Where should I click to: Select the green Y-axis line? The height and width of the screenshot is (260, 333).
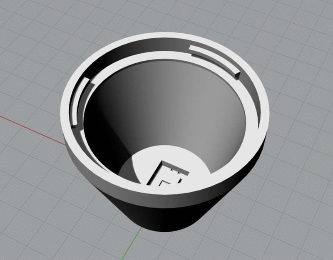[x=132, y=243]
